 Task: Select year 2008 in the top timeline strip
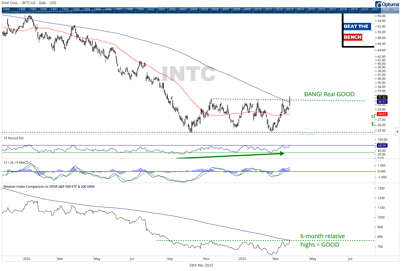tap(236, 9)
